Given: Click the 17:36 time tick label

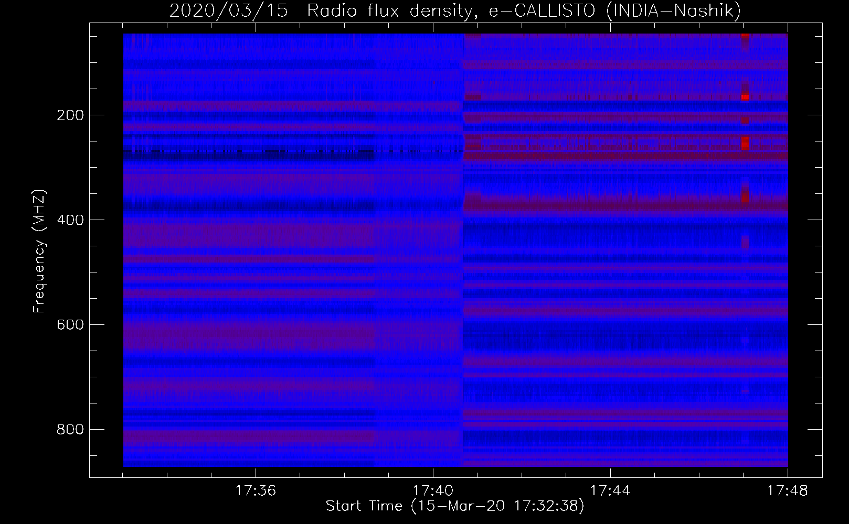Looking at the screenshot, I should click(x=256, y=491).
